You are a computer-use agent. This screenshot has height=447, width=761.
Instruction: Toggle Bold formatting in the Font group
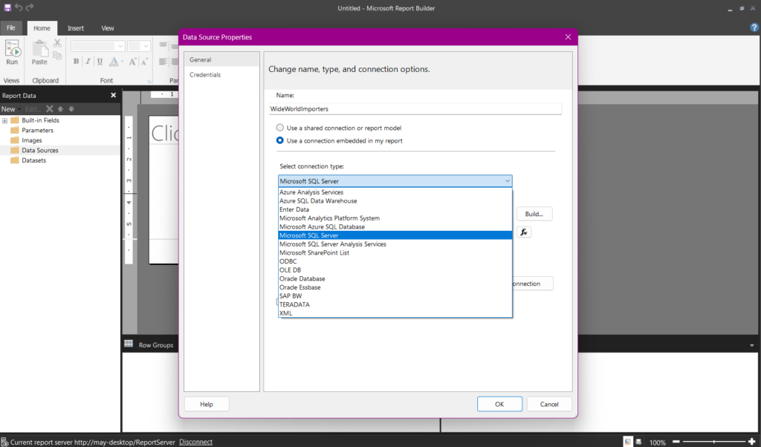tap(76, 61)
